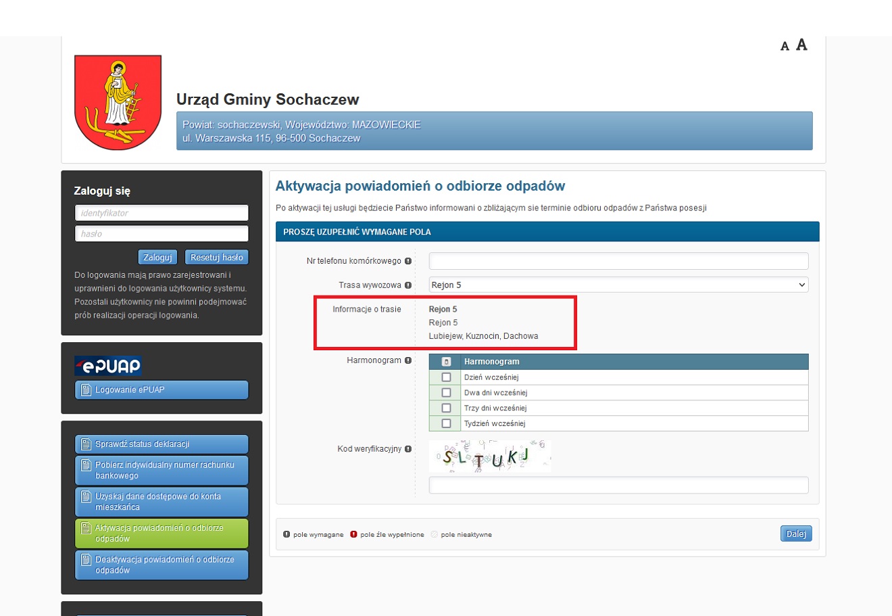Focus the mobile phone number input field

click(x=618, y=261)
